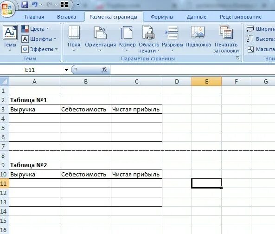This screenshot has height=234, width=275.
Task: Click the Выручка cell in row 3
Action: point(35,109)
